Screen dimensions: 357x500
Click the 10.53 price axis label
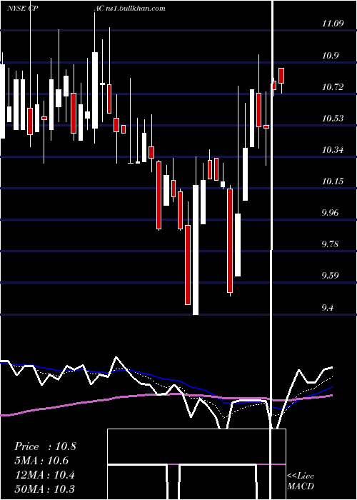coord(333,119)
